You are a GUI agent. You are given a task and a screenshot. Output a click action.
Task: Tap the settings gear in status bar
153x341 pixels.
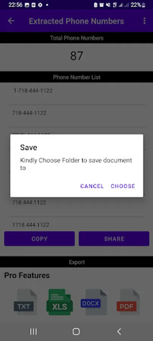click(x=40, y=5)
